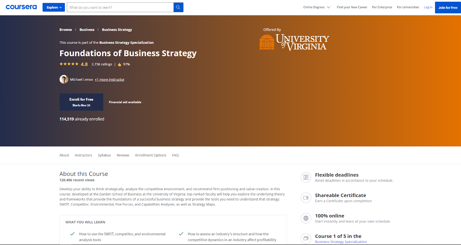Go to the Enrollment Options tab
Screen dimensions: 461x245
(x=151, y=155)
